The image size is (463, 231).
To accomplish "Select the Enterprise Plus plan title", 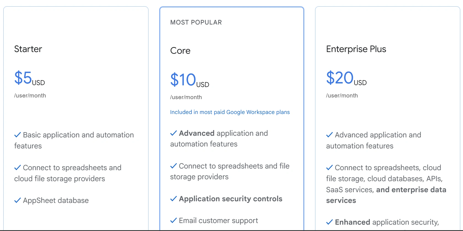I will pyautogui.click(x=356, y=49).
